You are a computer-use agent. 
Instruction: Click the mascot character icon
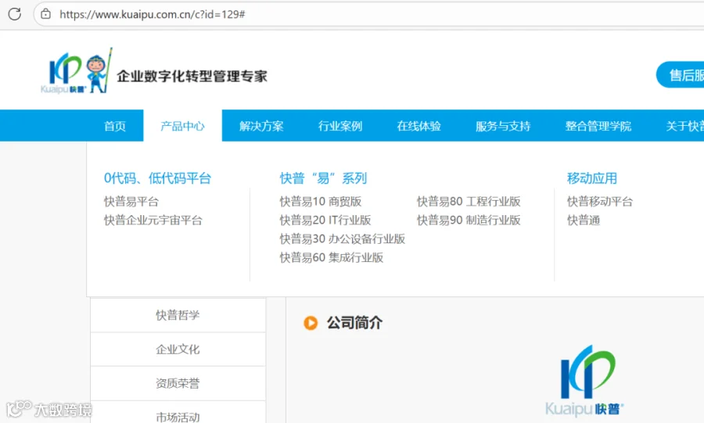[x=99, y=71]
